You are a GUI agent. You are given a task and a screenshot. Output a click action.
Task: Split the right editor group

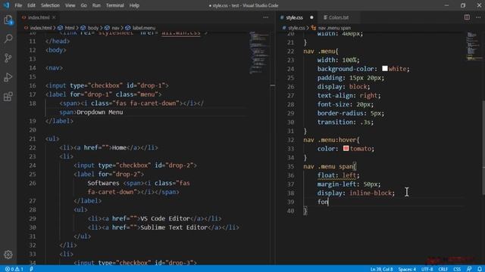tap(467, 17)
